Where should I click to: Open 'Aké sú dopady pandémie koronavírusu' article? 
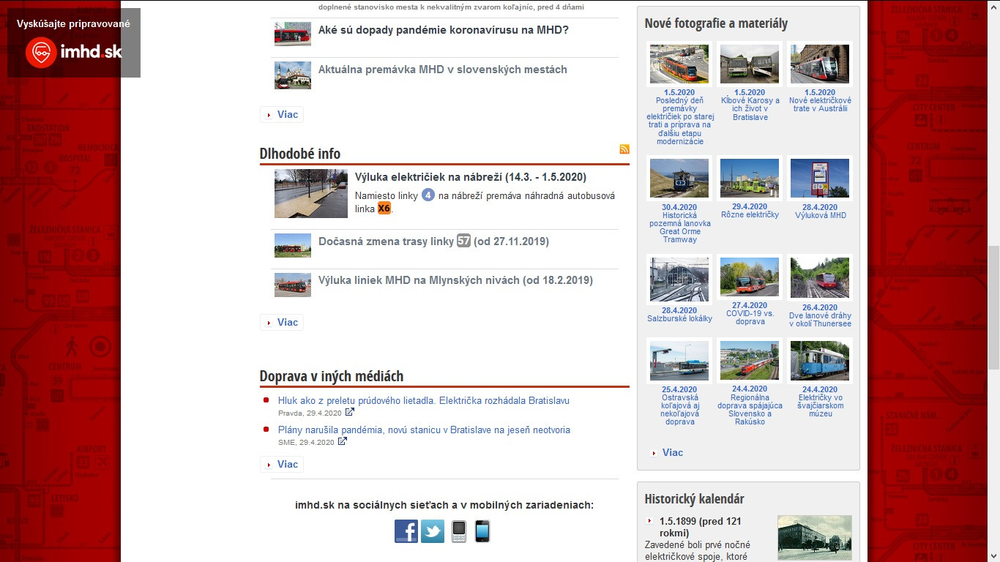click(443, 30)
